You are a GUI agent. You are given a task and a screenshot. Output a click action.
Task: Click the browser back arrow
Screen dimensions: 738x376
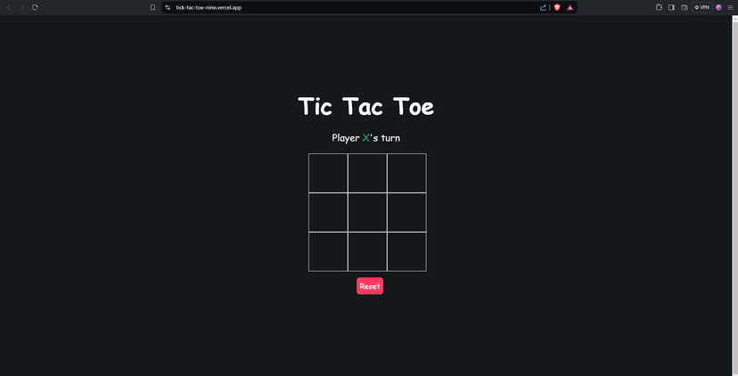[x=9, y=7]
